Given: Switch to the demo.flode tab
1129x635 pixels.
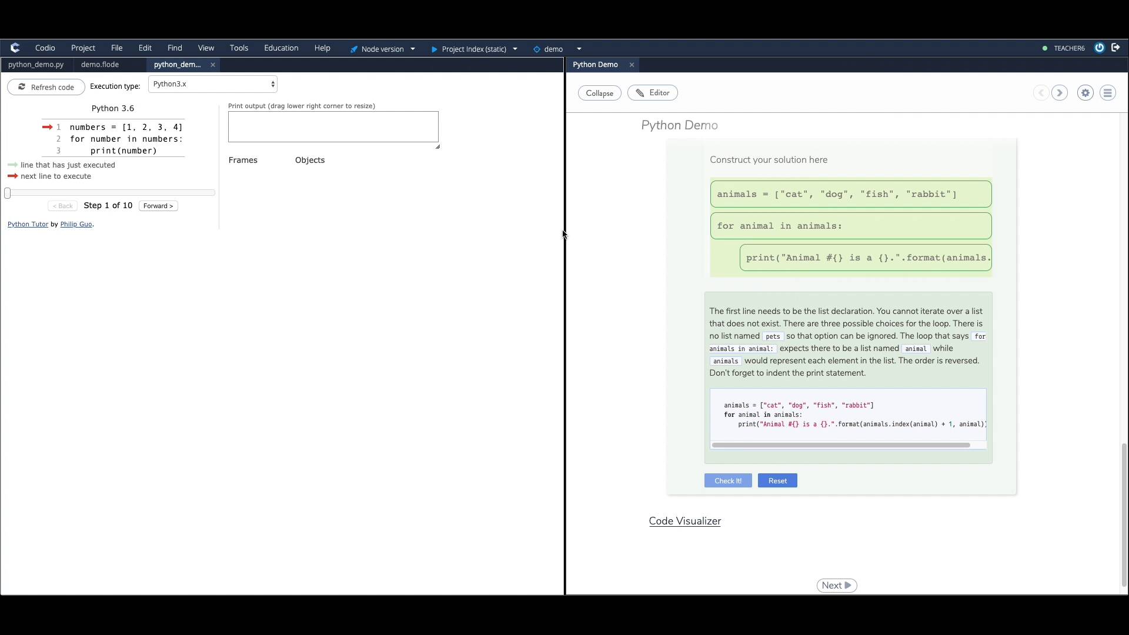Looking at the screenshot, I should coord(100,65).
